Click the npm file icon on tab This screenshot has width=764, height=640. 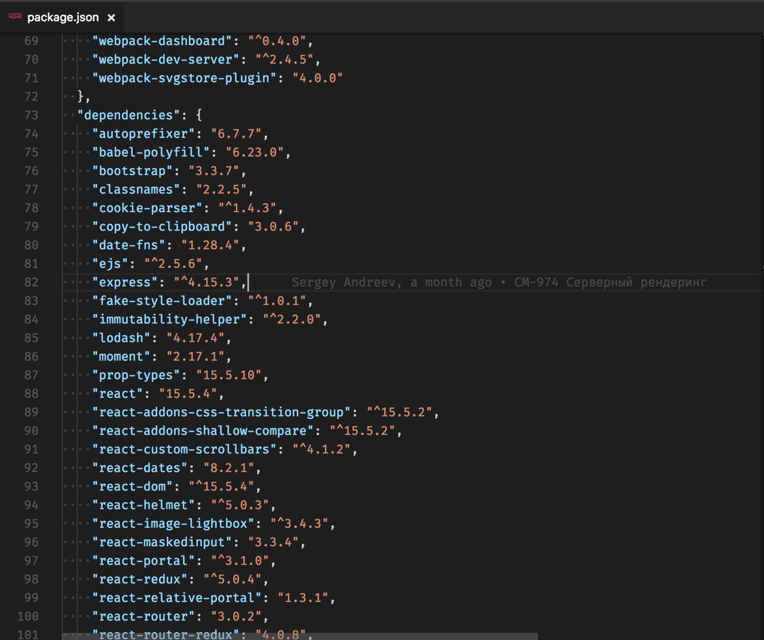click(x=15, y=17)
